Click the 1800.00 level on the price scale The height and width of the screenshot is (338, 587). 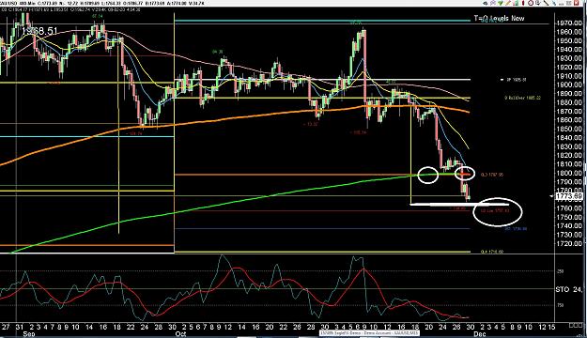[569, 173]
